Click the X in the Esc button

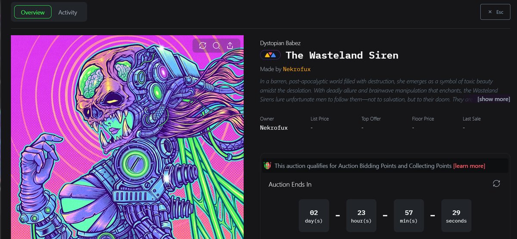point(490,12)
